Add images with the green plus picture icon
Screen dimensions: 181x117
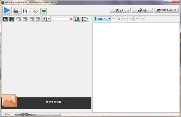click(x=5, y=19)
